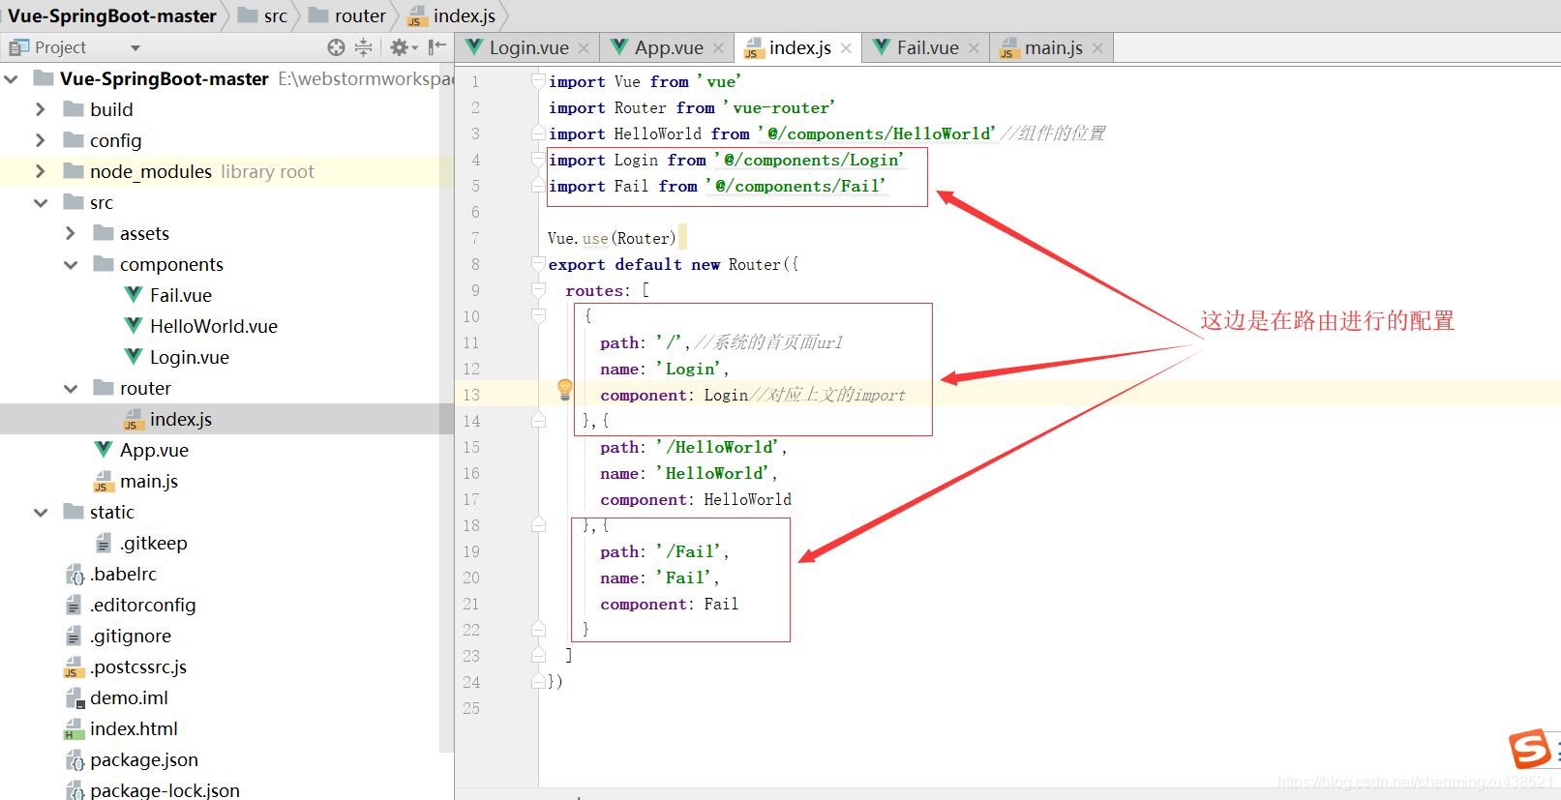Select HelloWorld.vue in the project tree

[x=213, y=326]
